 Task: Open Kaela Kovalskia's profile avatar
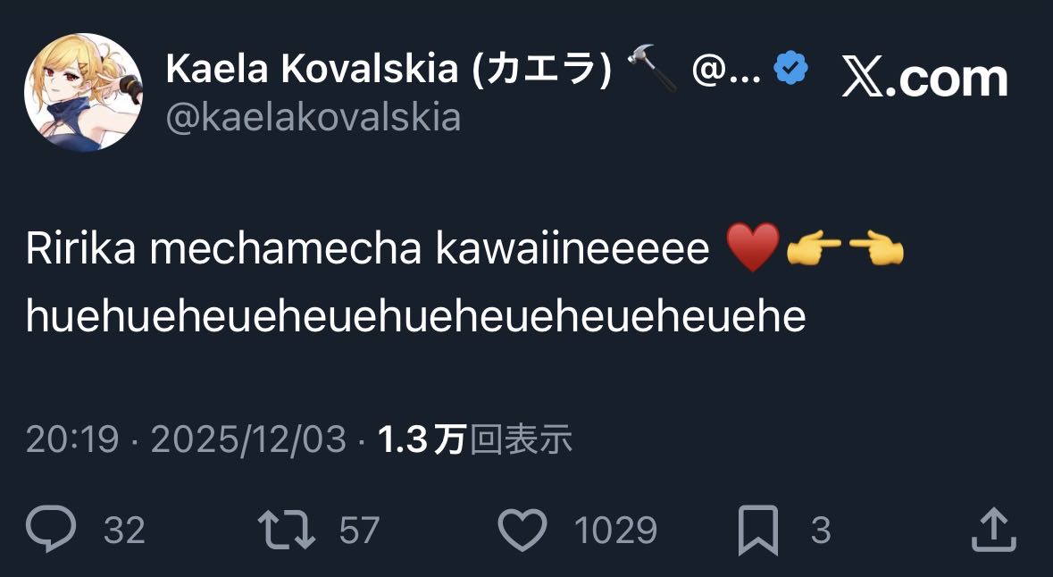coord(83,93)
